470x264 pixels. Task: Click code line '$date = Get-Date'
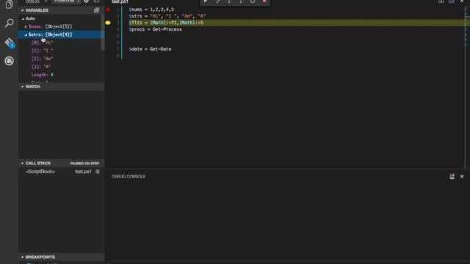[150, 49]
